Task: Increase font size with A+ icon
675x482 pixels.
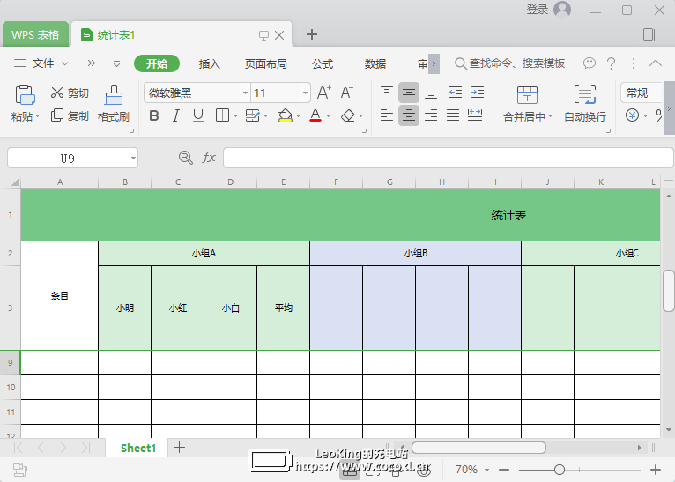Action: tap(324, 93)
